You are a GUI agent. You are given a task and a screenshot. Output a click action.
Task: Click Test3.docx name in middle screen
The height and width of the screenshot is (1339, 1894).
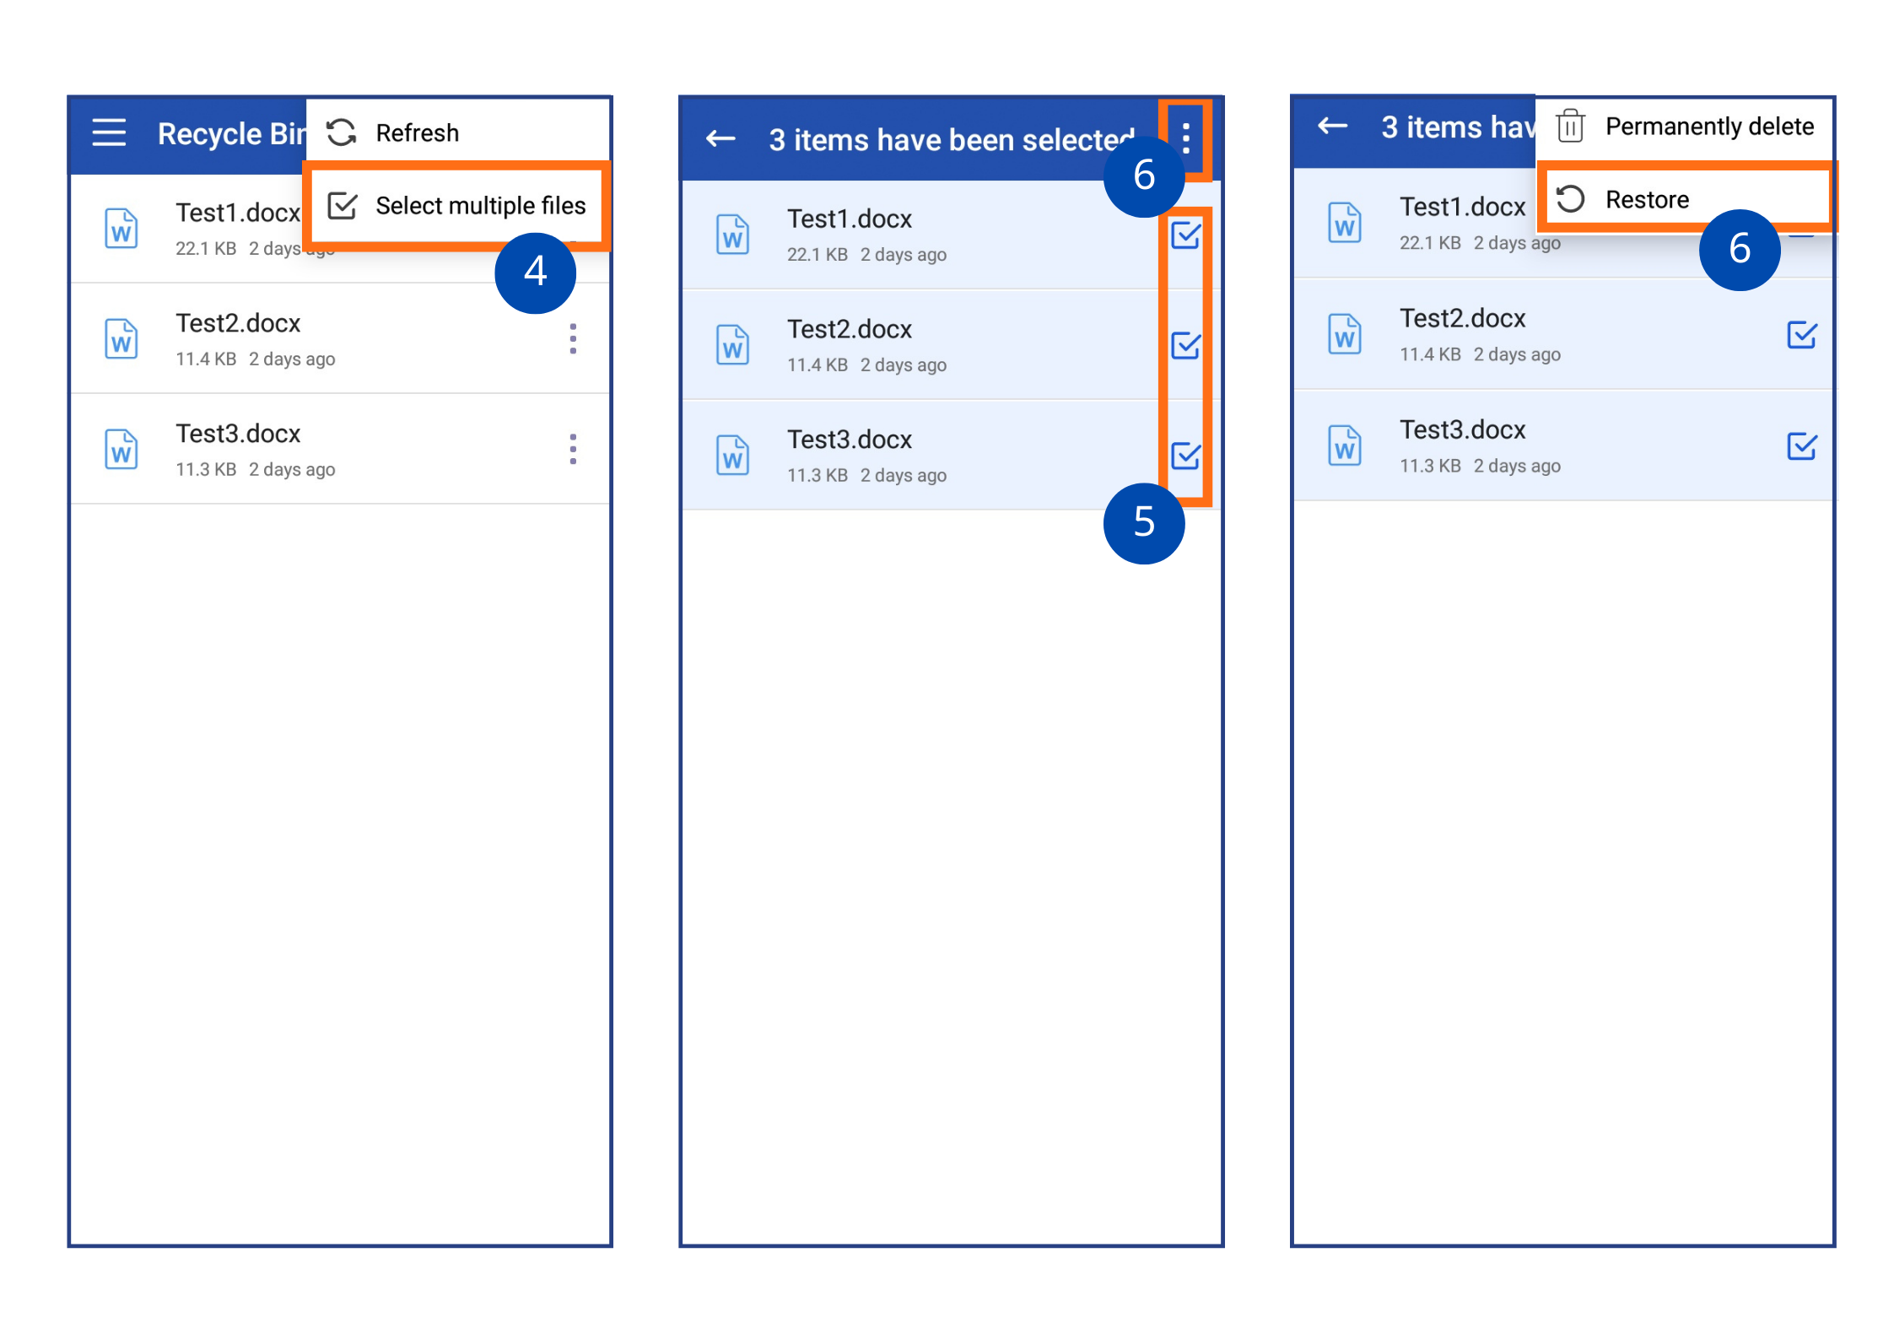tap(850, 440)
